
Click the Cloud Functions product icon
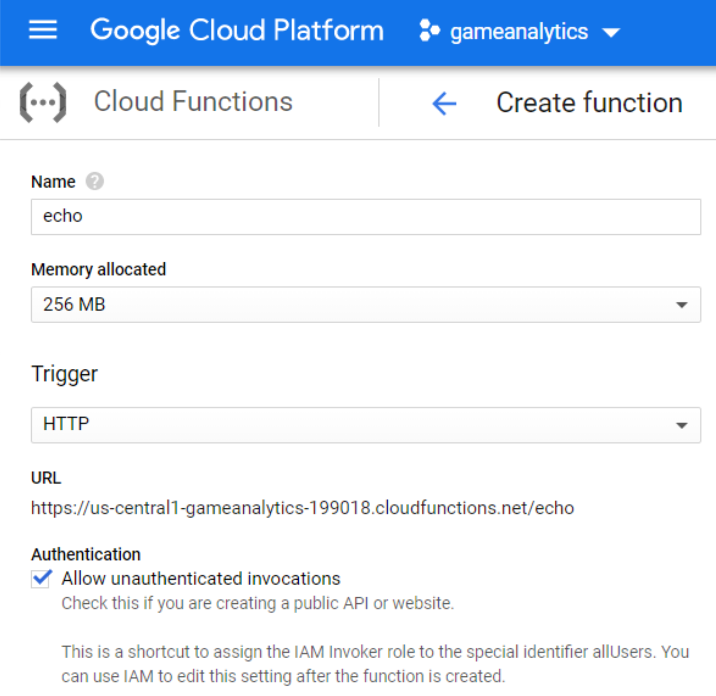coord(43,102)
